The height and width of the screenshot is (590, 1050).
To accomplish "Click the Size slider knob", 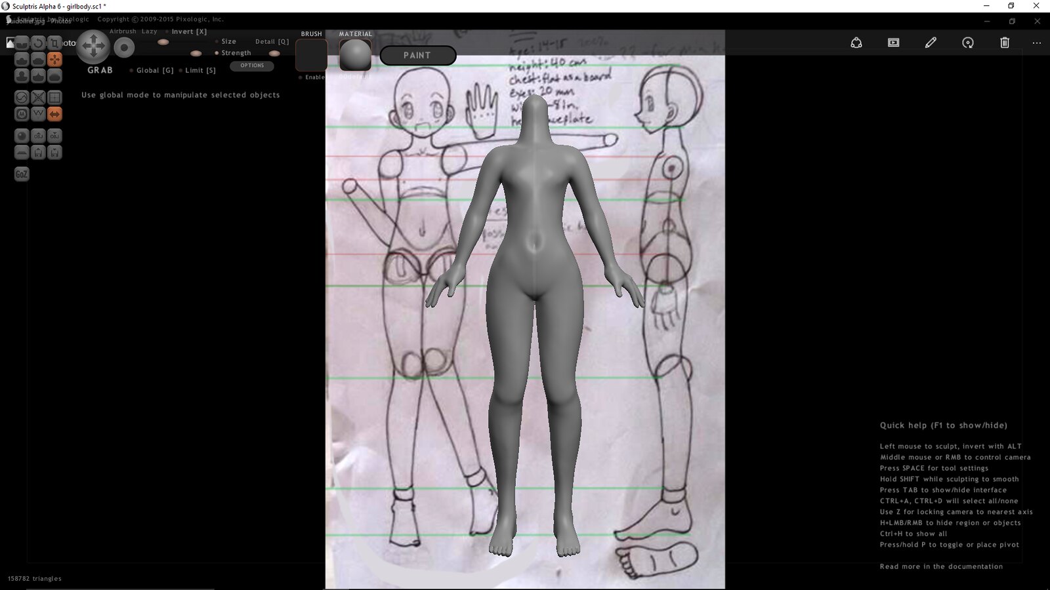I will [x=163, y=42].
